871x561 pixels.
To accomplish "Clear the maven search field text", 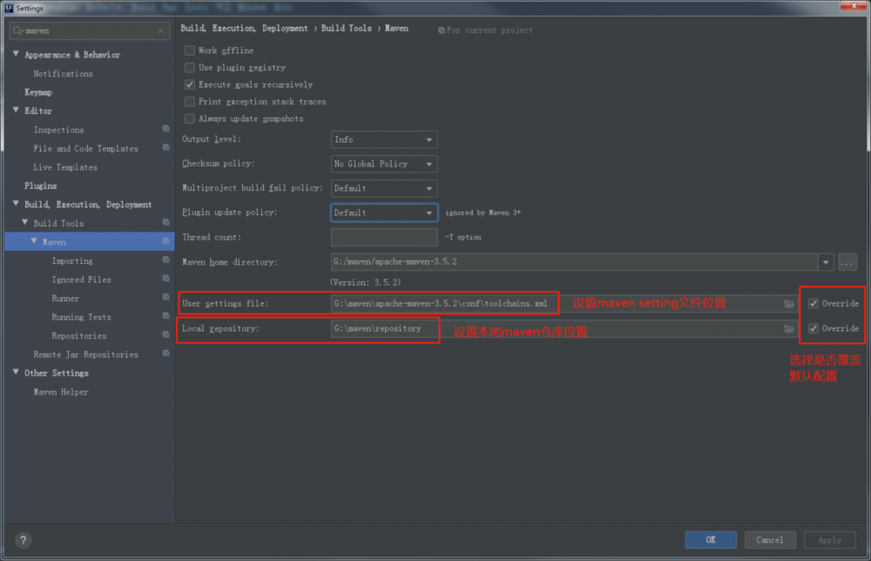I will point(161,31).
